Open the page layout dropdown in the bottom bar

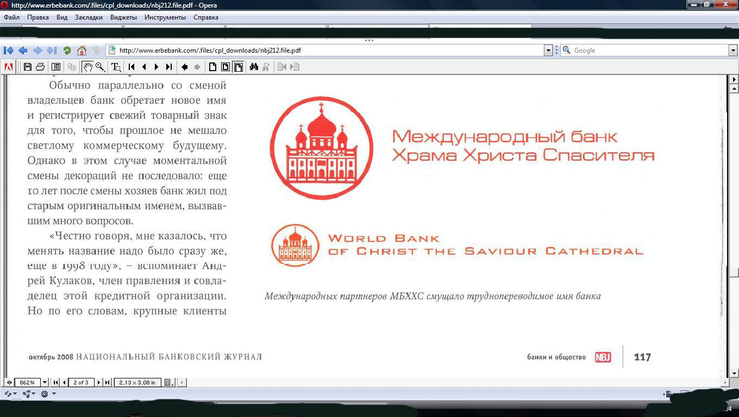169,382
